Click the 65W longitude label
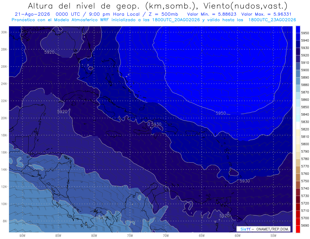Screen dimensions: 310x239 [202, 236]
